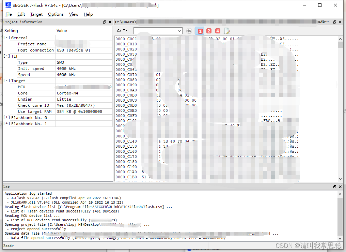Click hex view scrollbar down arrow

tap(340, 179)
